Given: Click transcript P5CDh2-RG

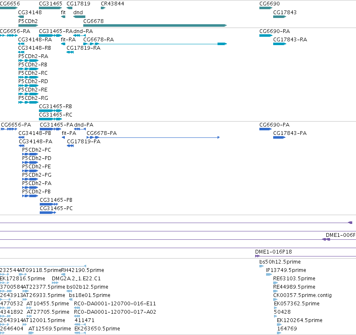Looking at the screenshot, I should click(x=33, y=98).
